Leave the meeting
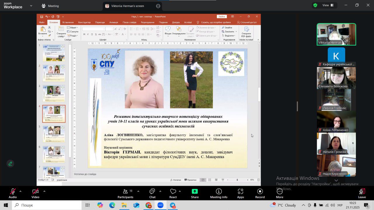 tap(362, 193)
